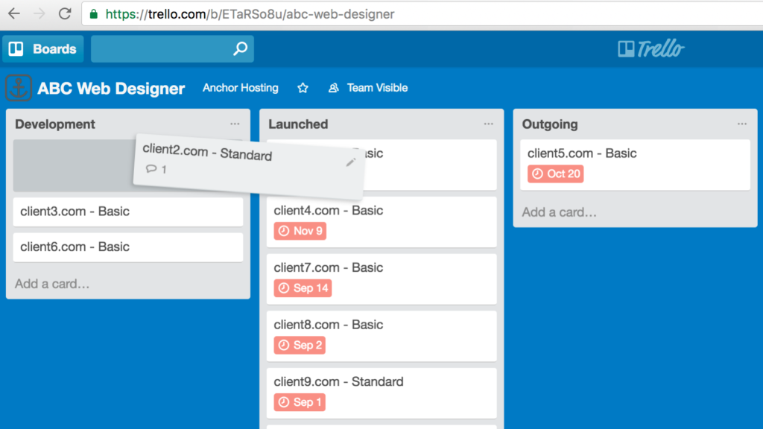Open Launched list options menu
The height and width of the screenshot is (429, 763).
click(x=488, y=124)
